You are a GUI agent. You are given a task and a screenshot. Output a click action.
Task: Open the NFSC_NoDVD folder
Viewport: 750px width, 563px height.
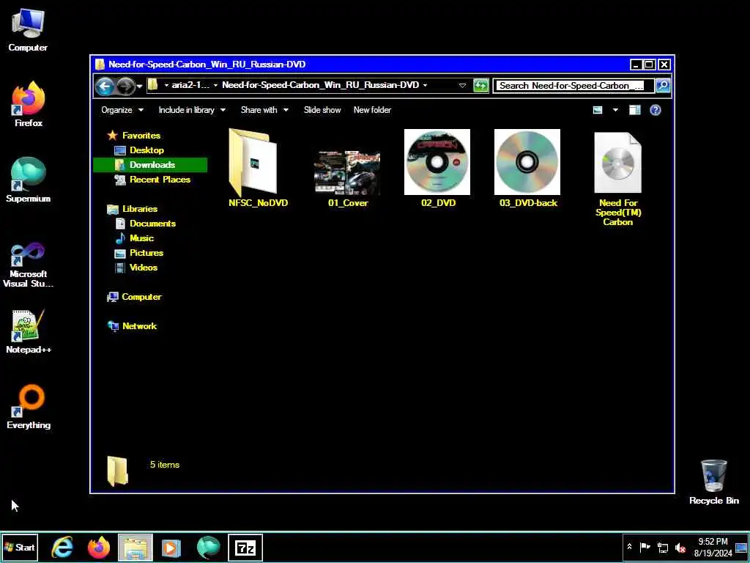[258, 168]
